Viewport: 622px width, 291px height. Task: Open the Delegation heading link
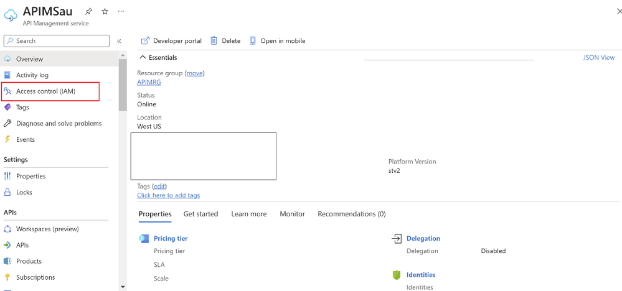pos(423,238)
